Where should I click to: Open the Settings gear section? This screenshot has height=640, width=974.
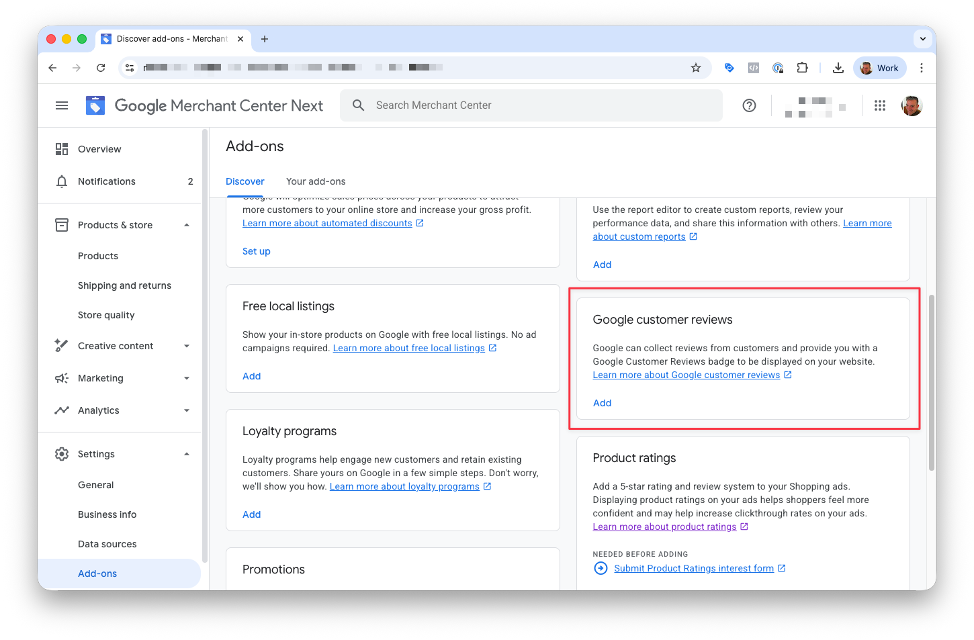61,454
